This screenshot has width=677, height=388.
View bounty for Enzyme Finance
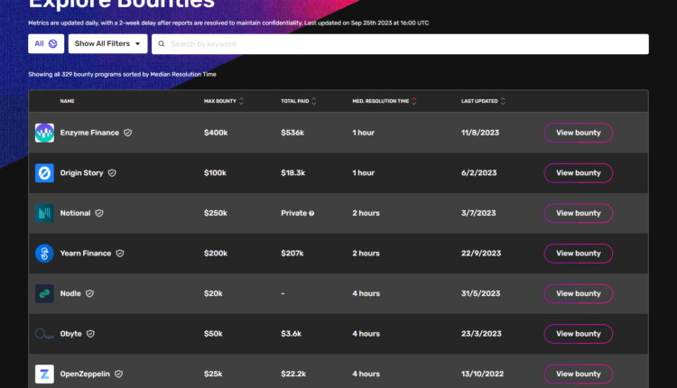[x=578, y=133]
